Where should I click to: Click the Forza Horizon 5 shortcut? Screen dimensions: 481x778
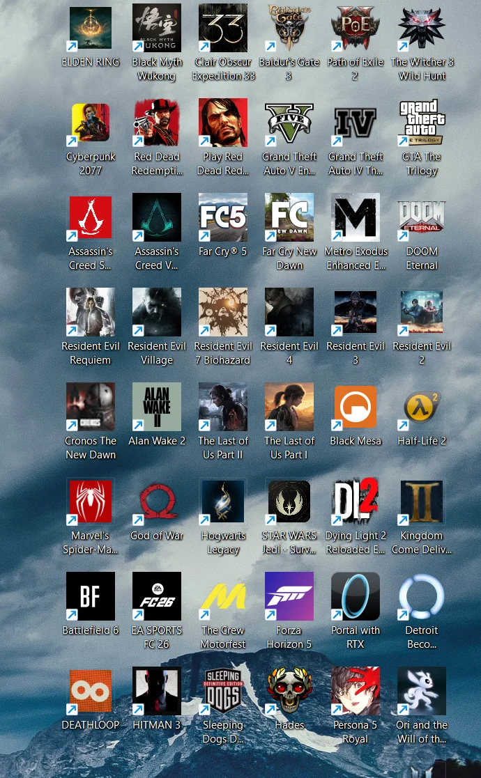(x=289, y=596)
